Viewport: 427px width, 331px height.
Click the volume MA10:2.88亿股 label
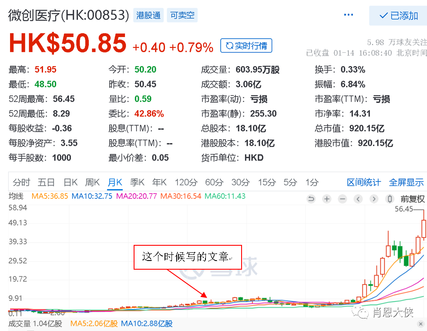[147, 324]
